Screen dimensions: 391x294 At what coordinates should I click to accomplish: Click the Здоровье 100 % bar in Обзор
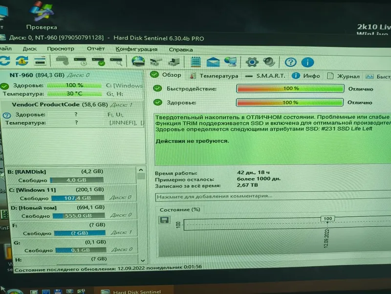click(290, 102)
